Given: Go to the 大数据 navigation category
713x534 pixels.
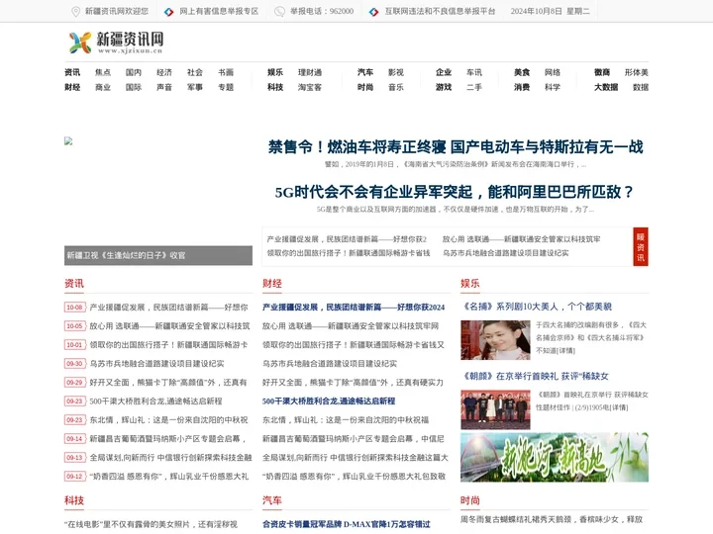Looking at the screenshot, I should (x=606, y=87).
